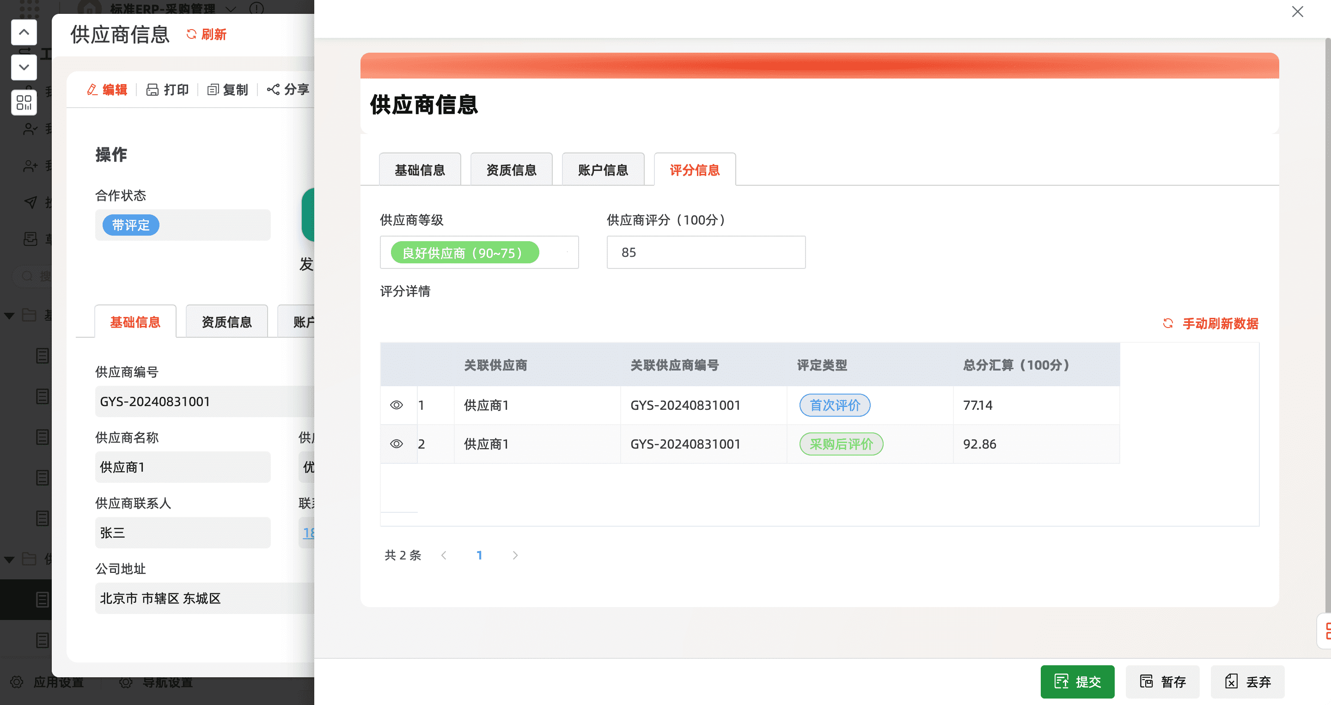This screenshot has height=705, width=1331.
Task: Click the down chevron navigation button
Action: [24, 67]
